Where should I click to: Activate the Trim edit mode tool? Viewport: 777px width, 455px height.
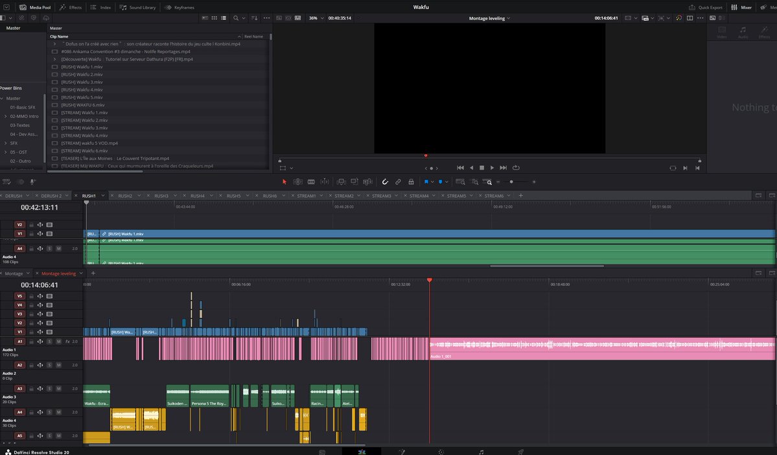tap(298, 182)
